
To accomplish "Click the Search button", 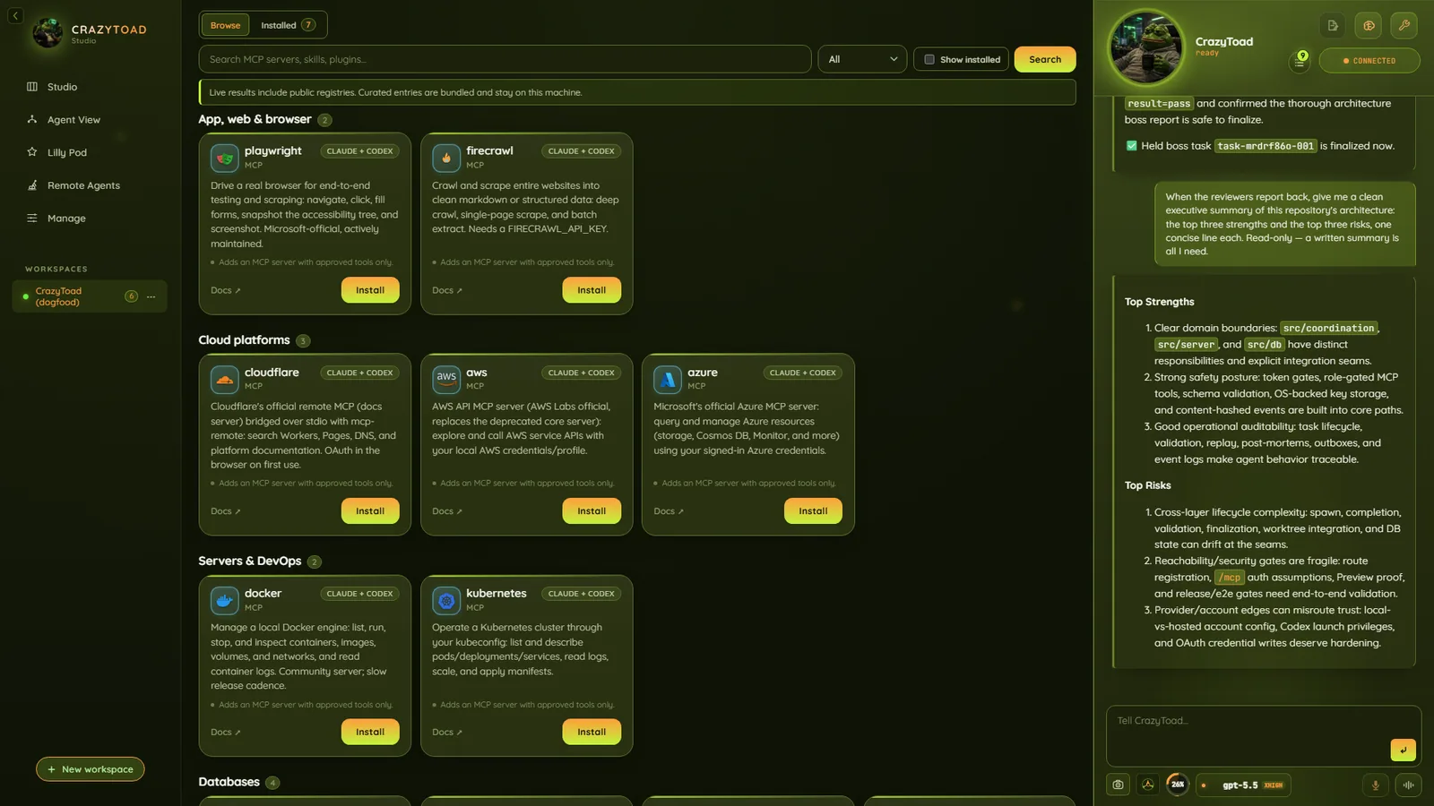I will point(1045,59).
